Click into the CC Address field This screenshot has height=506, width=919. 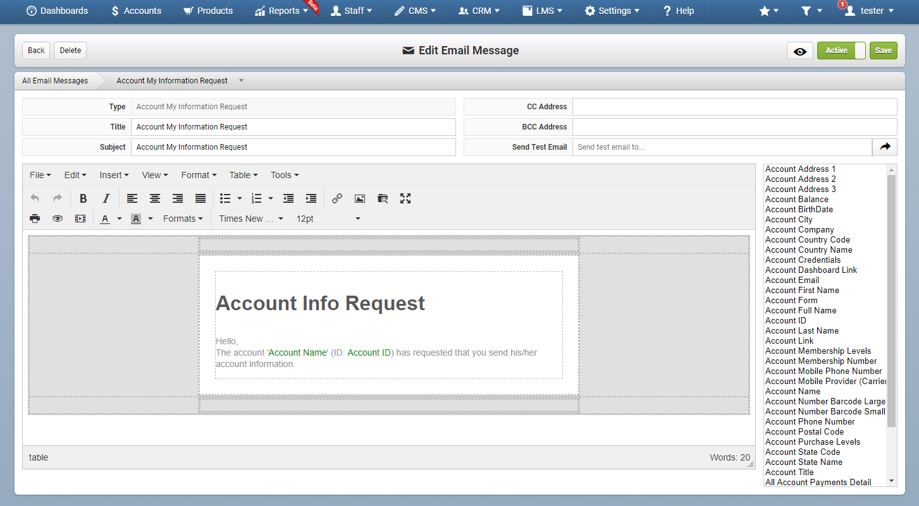(734, 107)
